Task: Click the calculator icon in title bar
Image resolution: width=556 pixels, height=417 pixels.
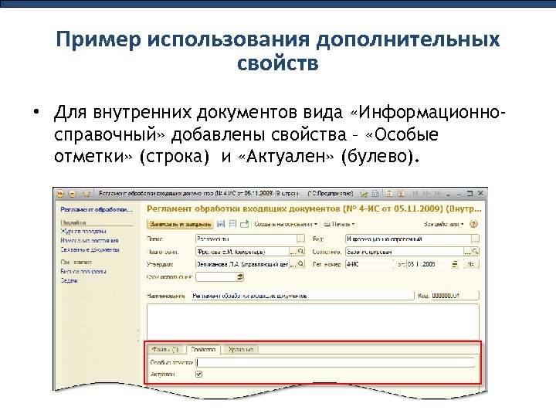Action: click(x=389, y=194)
